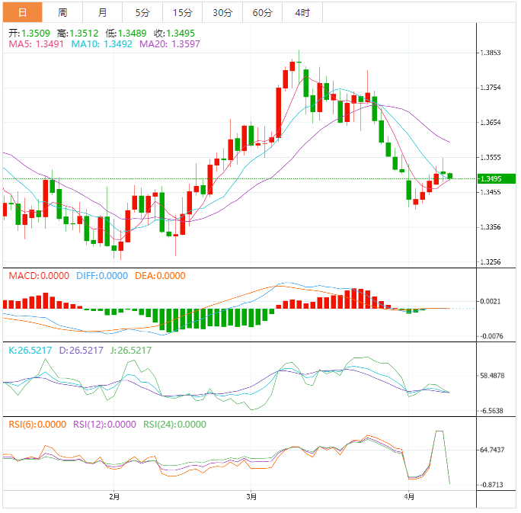Click the -0.8713 RSI axis label
521x513 pixels.
coord(492,485)
